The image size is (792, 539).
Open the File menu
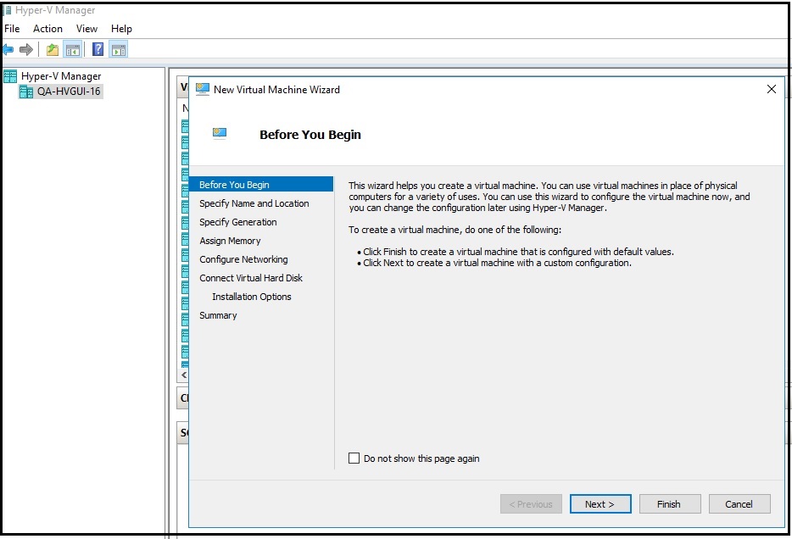12,29
